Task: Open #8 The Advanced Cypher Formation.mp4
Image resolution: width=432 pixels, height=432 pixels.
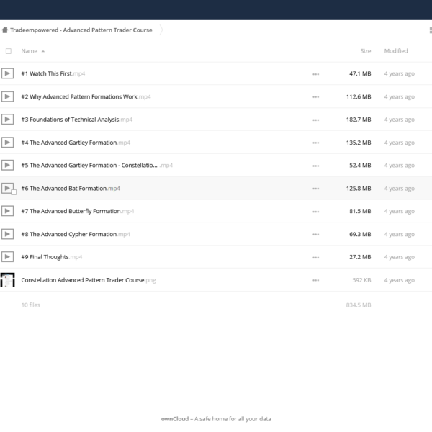Action: [x=76, y=234]
